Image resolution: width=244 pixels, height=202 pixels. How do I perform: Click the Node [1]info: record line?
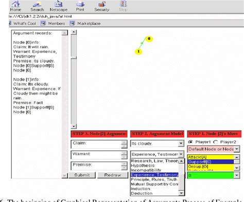[x=26, y=79]
